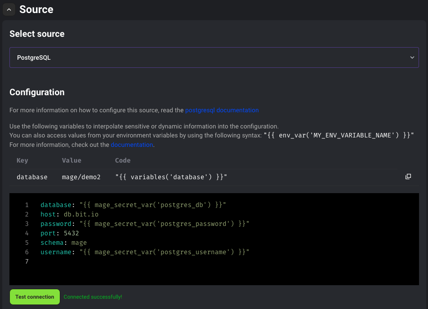Click the Connected successfully status message
Screen dimensions: 428x309
tap(93, 297)
